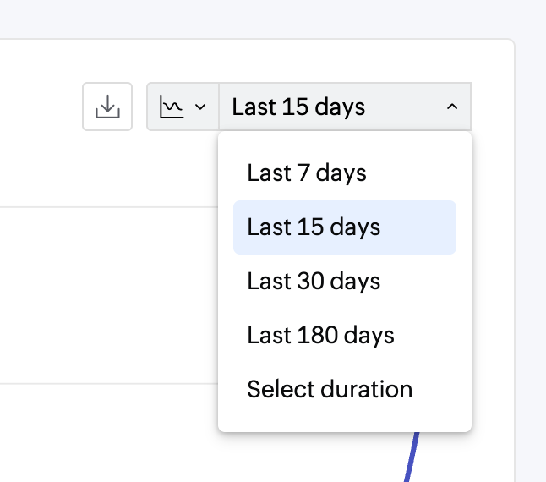
Task: Choose the highlighted Last 15 days option
Action: (314, 227)
